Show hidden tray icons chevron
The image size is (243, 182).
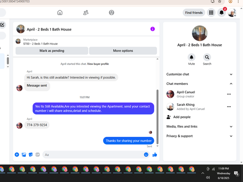(203, 173)
